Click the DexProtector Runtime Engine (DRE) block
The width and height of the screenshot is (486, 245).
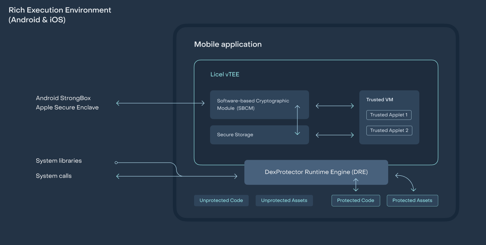(316, 172)
